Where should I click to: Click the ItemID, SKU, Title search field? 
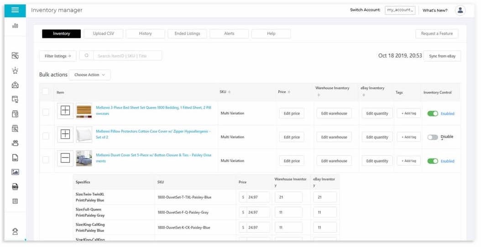coord(127,56)
